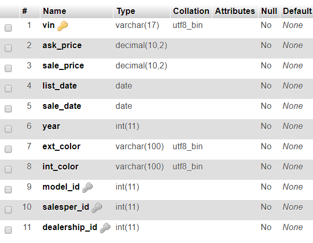Check the sale_price column checkbox
Image resolution: width=313 pixels, height=243 pixels.
point(8,68)
